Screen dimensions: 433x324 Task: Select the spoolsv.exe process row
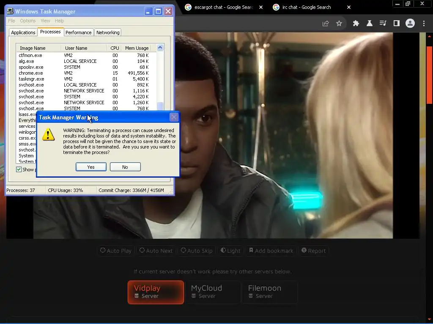84,67
